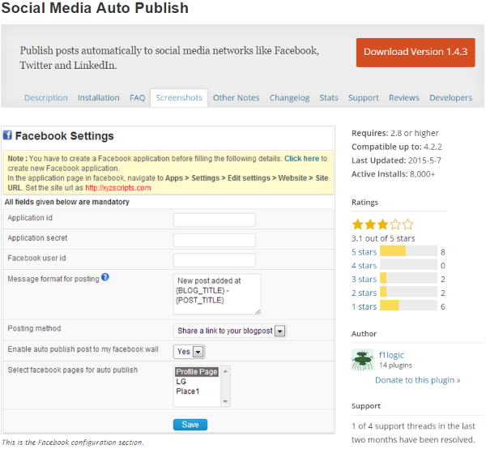Click the Download Version 1.4.3 button
Viewport: 486px width, 449px height.
(416, 53)
